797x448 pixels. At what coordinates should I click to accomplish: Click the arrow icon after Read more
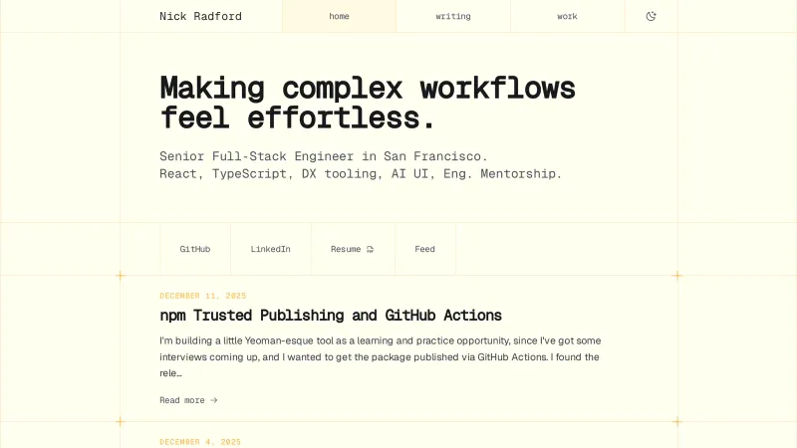tap(214, 400)
